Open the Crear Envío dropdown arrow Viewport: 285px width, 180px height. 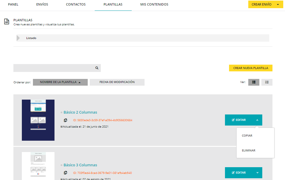pos(278,5)
